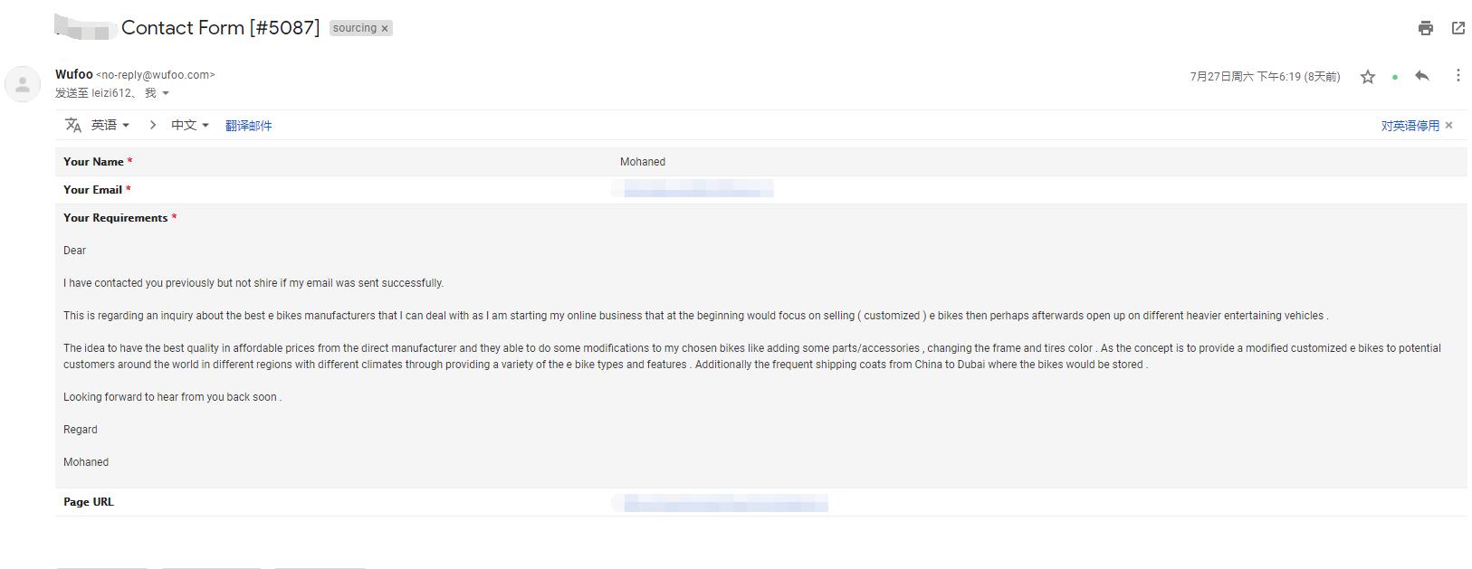Remove the sourcing label with x
The width and height of the screenshot is (1472, 569).
pyautogui.click(x=385, y=29)
